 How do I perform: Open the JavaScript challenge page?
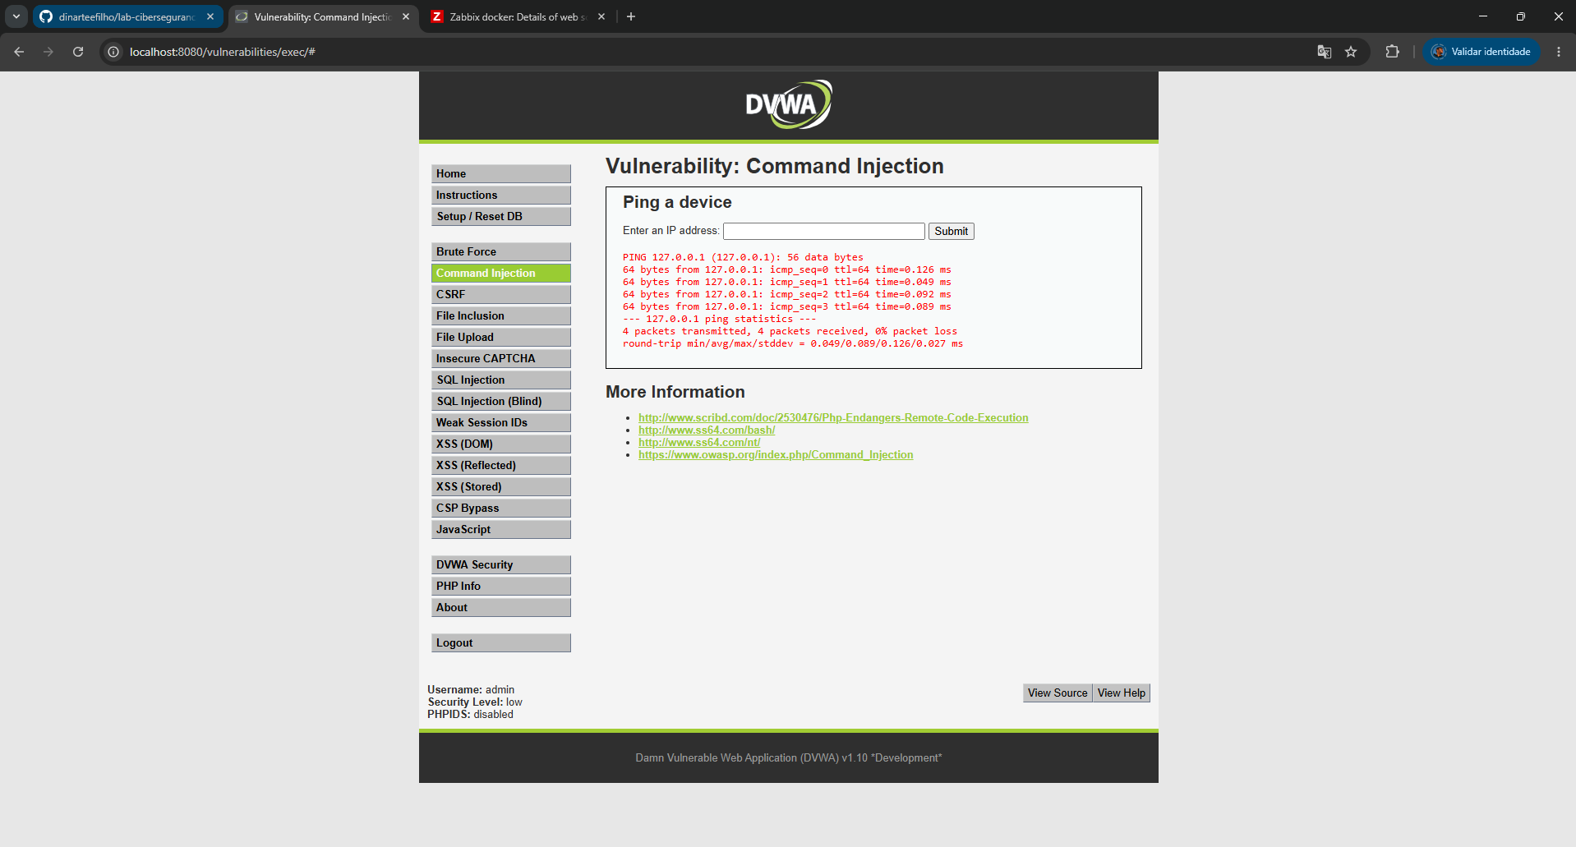(x=501, y=529)
